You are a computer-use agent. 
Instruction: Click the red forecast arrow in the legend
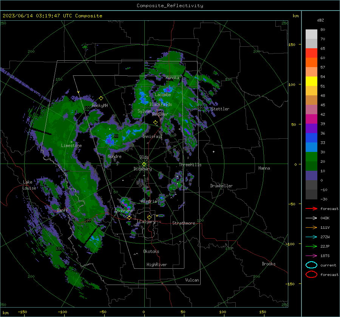tap(311, 208)
